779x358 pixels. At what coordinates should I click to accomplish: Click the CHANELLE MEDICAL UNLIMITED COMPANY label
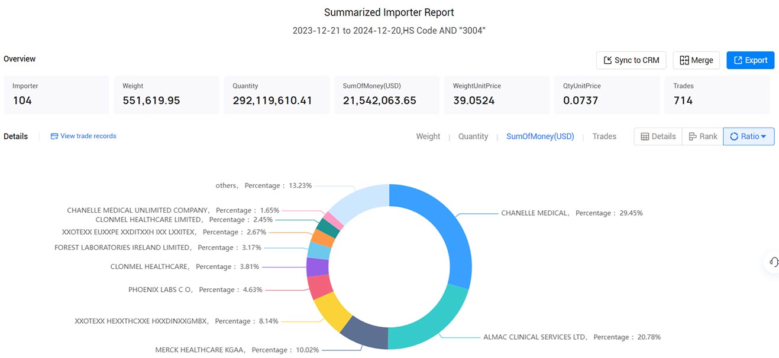pos(173,210)
